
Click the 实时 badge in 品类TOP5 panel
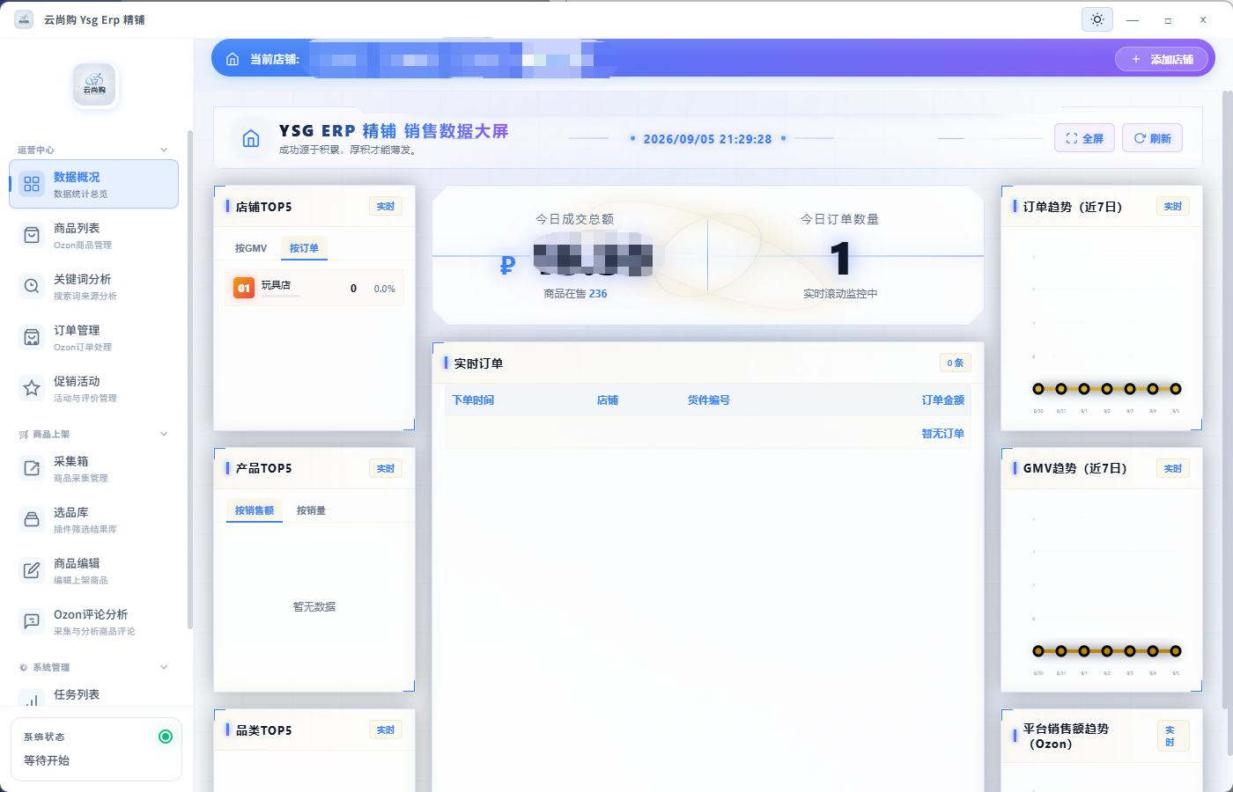pos(386,730)
